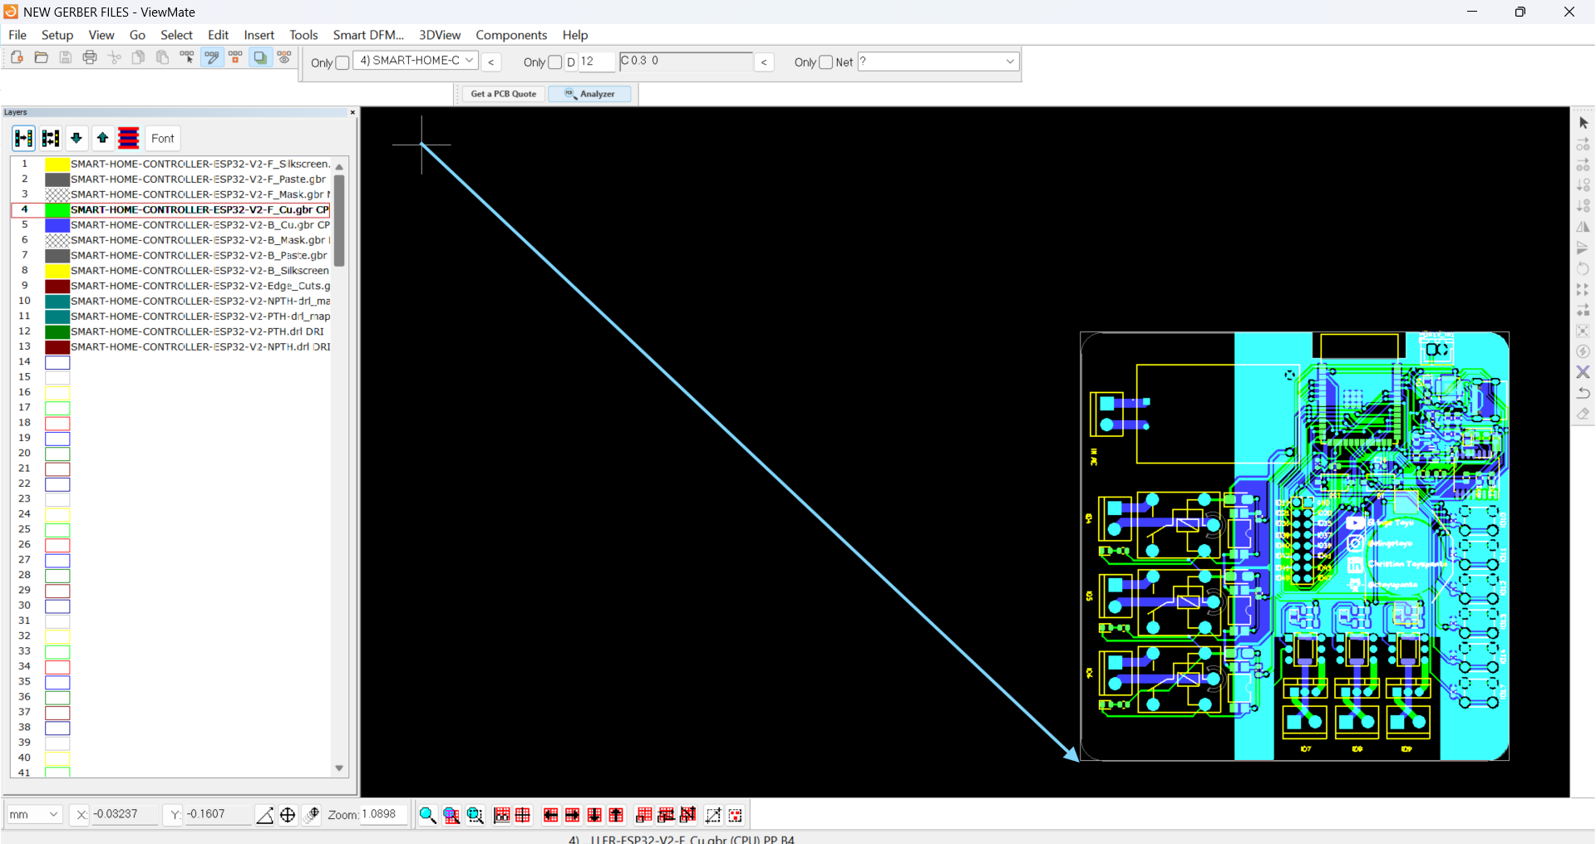Image resolution: width=1596 pixels, height=844 pixels.
Task: Click the magnifier zoom icon in bottom bar
Action: pyautogui.click(x=427, y=815)
